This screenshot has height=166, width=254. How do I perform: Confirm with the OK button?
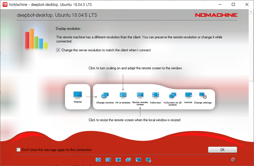(222, 150)
